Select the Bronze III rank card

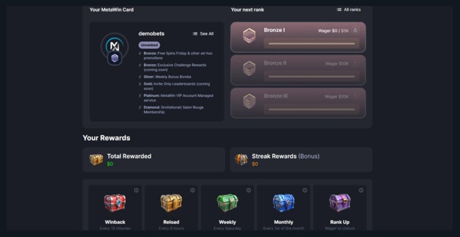(298, 103)
